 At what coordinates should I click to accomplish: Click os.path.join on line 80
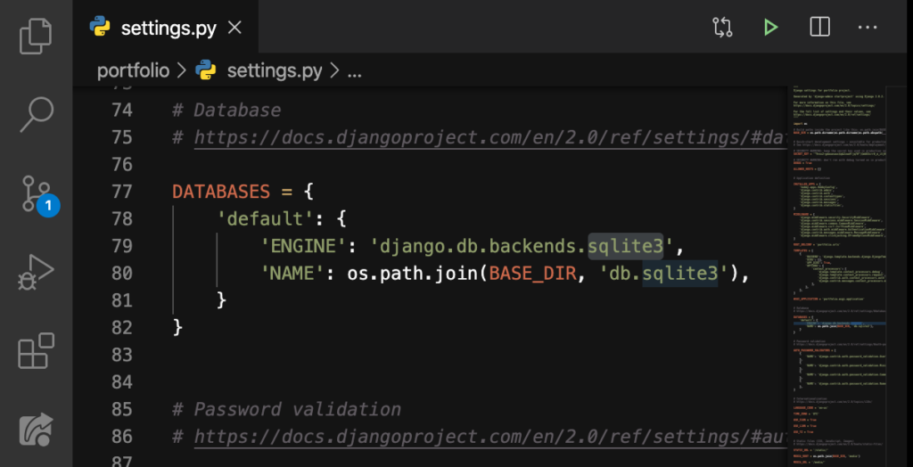coord(412,274)
